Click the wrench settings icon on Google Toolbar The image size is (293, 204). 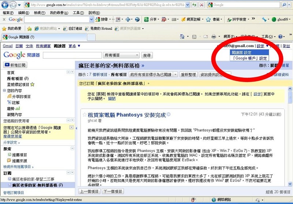point(264,19)
